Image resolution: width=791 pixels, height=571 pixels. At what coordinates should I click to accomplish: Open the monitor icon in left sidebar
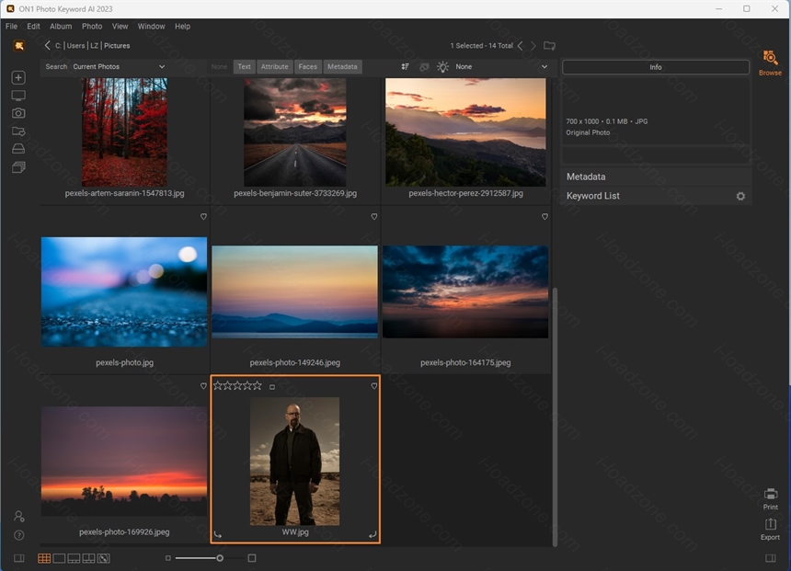(18, 96)
